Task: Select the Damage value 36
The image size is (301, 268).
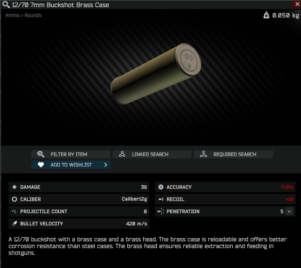Action: pos(144,187)
